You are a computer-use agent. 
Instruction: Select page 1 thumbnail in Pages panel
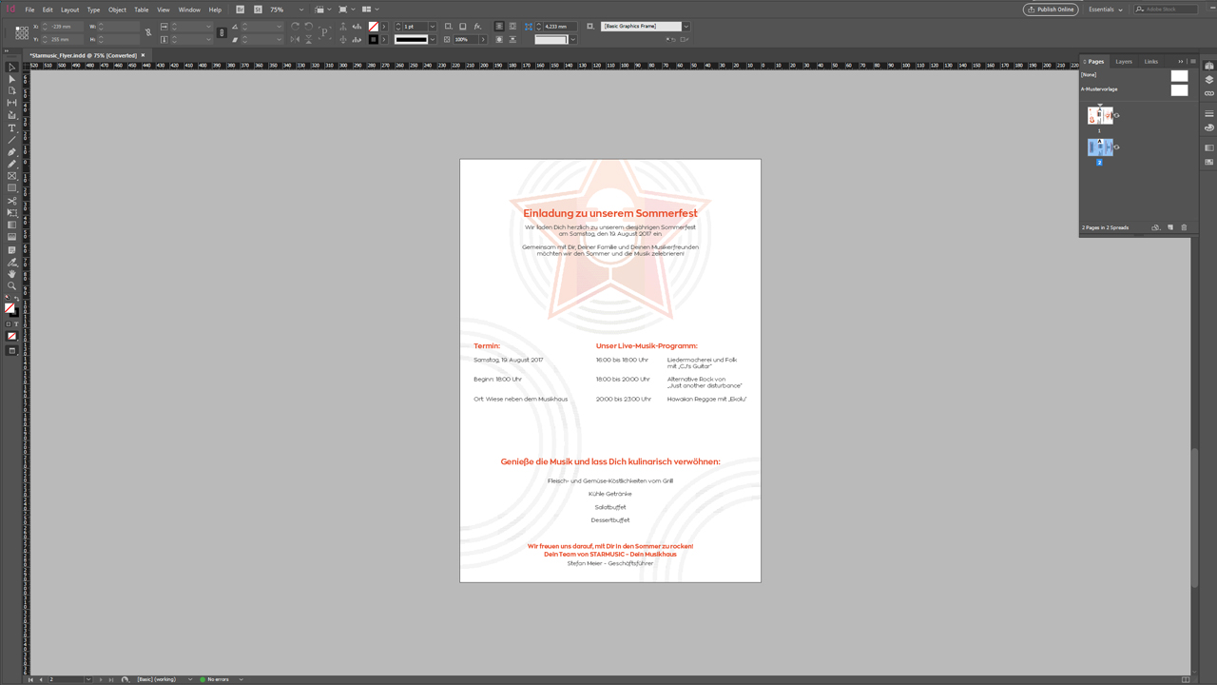click(1100, 115)
